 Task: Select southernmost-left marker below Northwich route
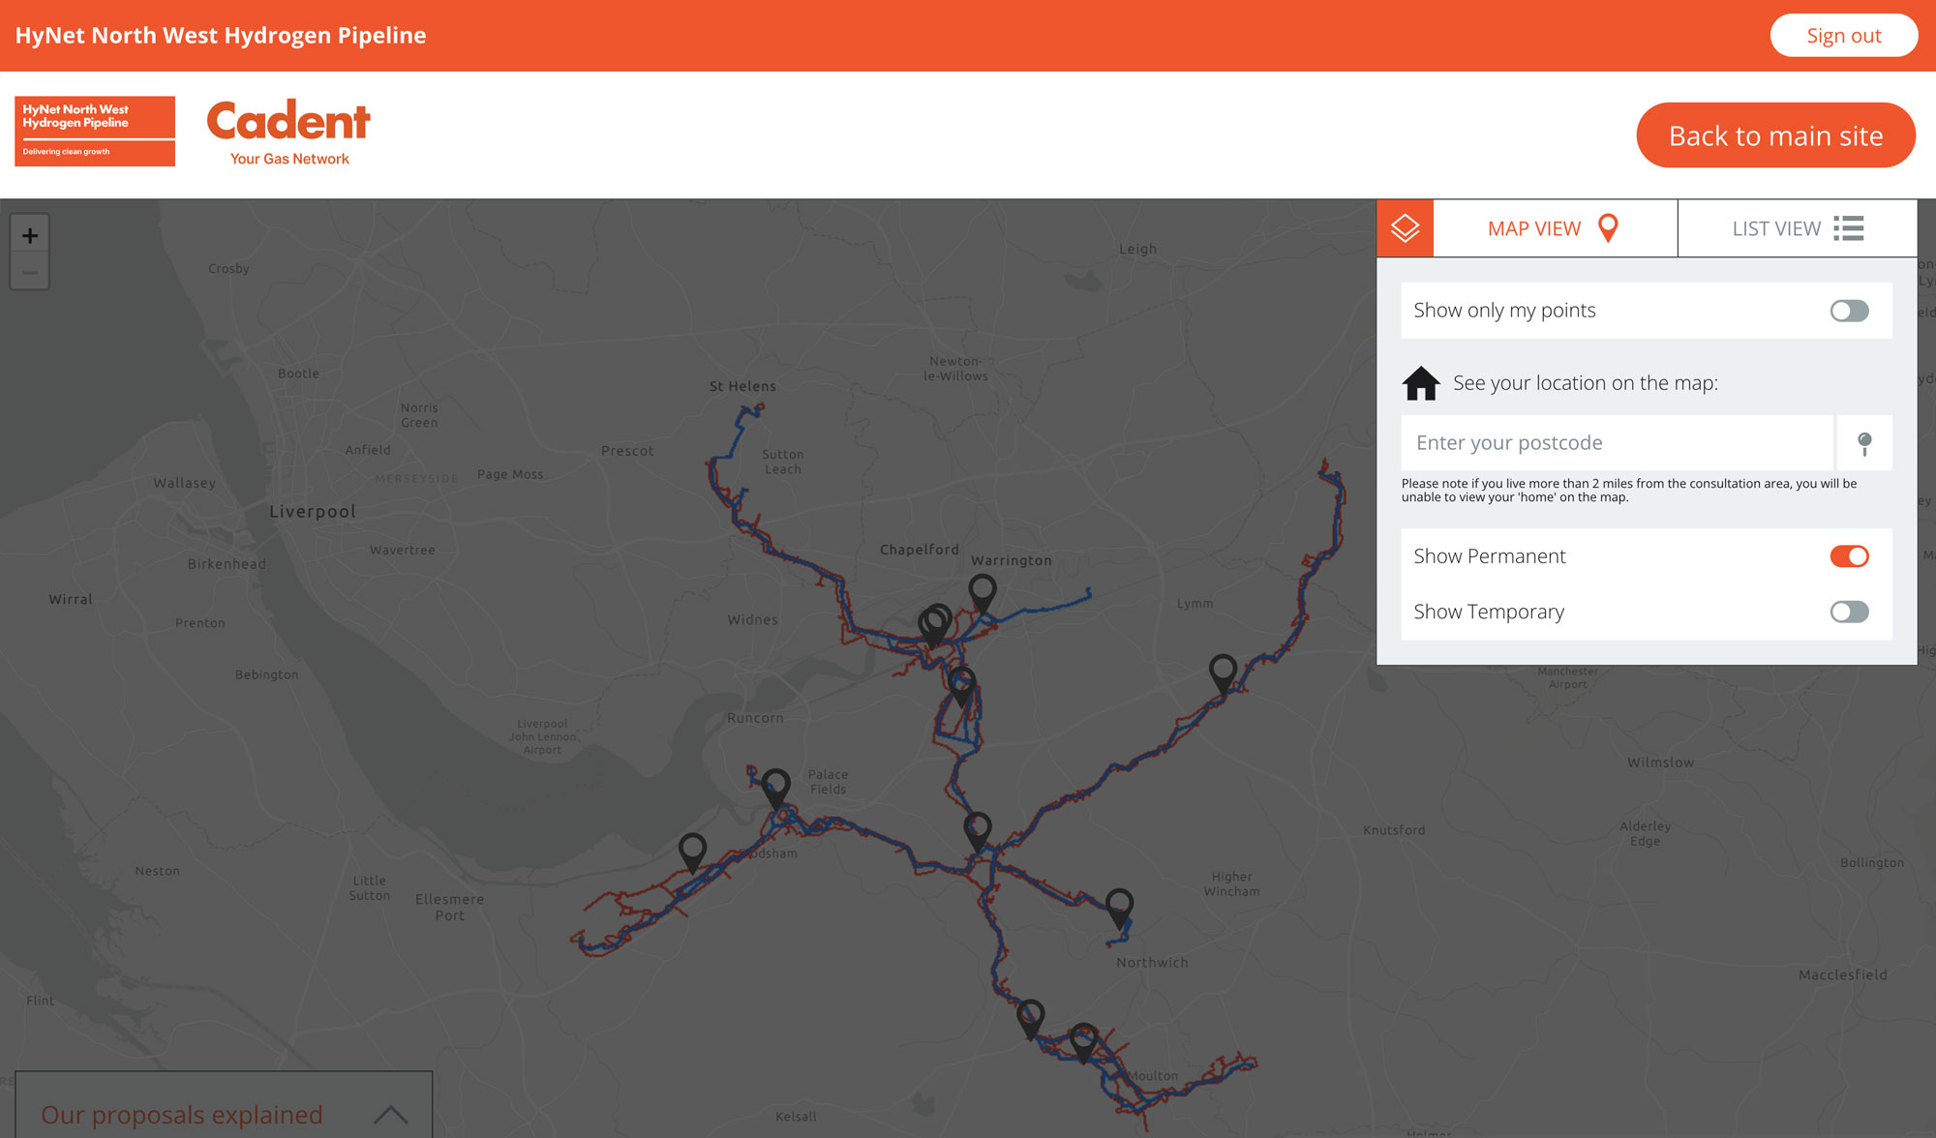(1031, 1019)
